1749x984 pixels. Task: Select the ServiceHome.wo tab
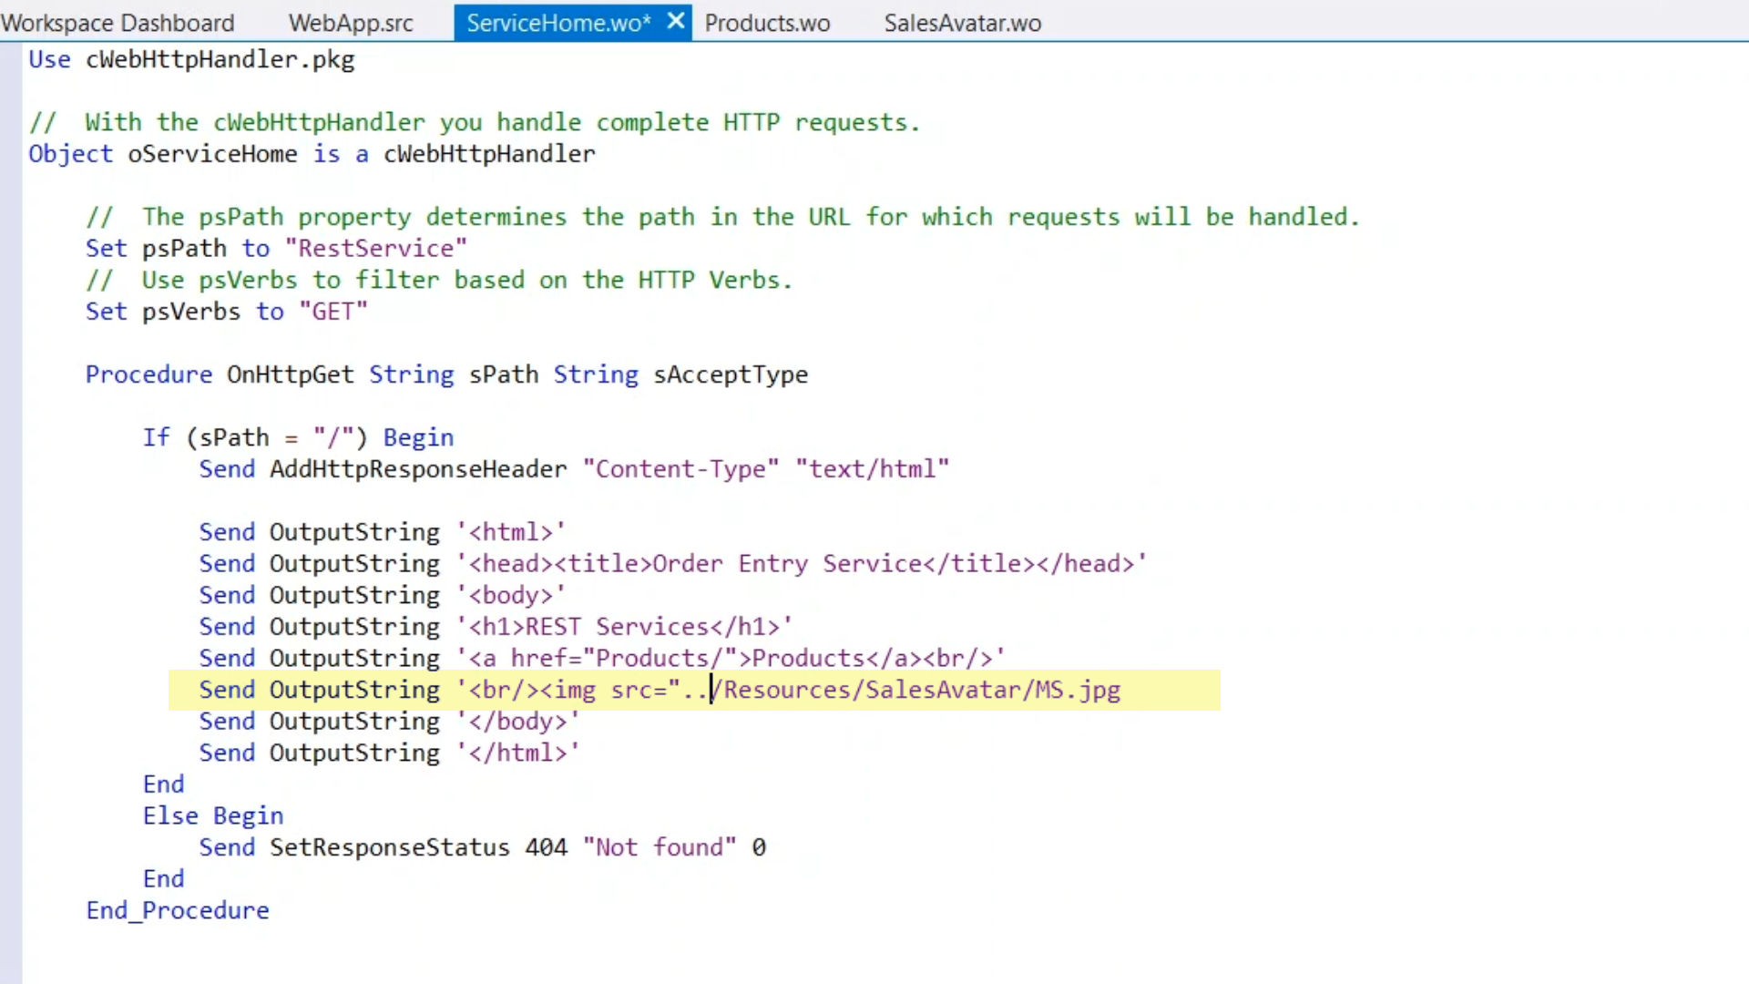[x=557, y=23]
